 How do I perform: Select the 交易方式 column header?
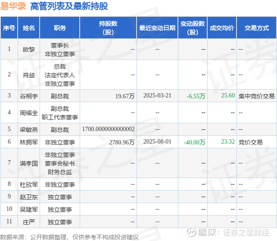tap(257, 28)
